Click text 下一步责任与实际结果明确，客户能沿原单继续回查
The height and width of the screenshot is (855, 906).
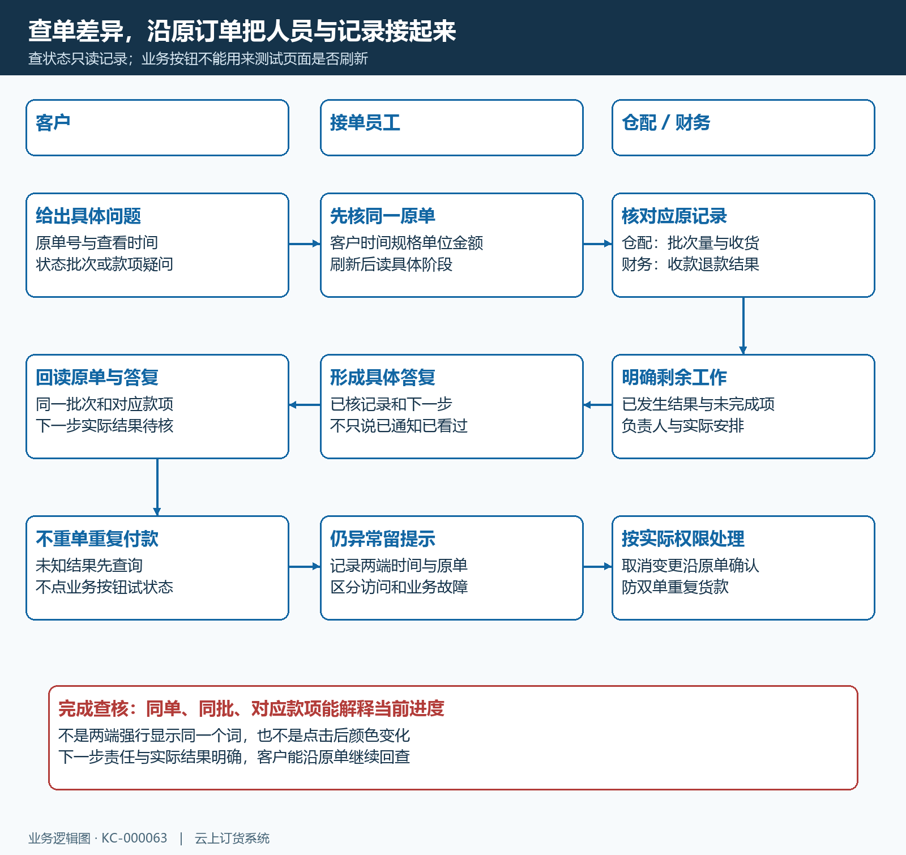click(234, 757)
